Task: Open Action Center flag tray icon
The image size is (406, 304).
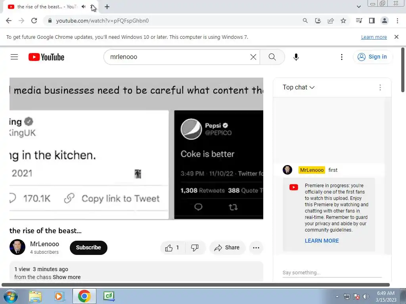Action: click(x=356, y=296)
